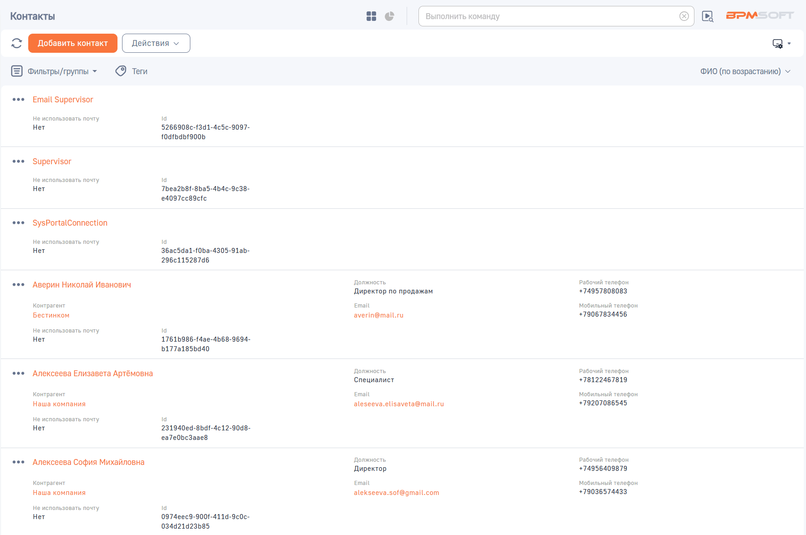Open the Бестинком account link
This screenshot has width=806, height=535.
[x=51, y=315]
